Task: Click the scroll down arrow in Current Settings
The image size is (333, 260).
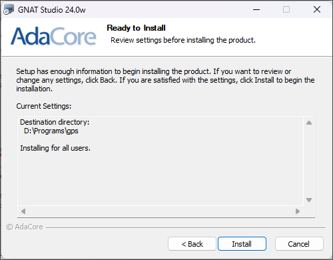Action: [x=309, y=200]
